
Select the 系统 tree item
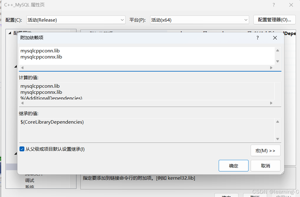click(x=29, y=187)
